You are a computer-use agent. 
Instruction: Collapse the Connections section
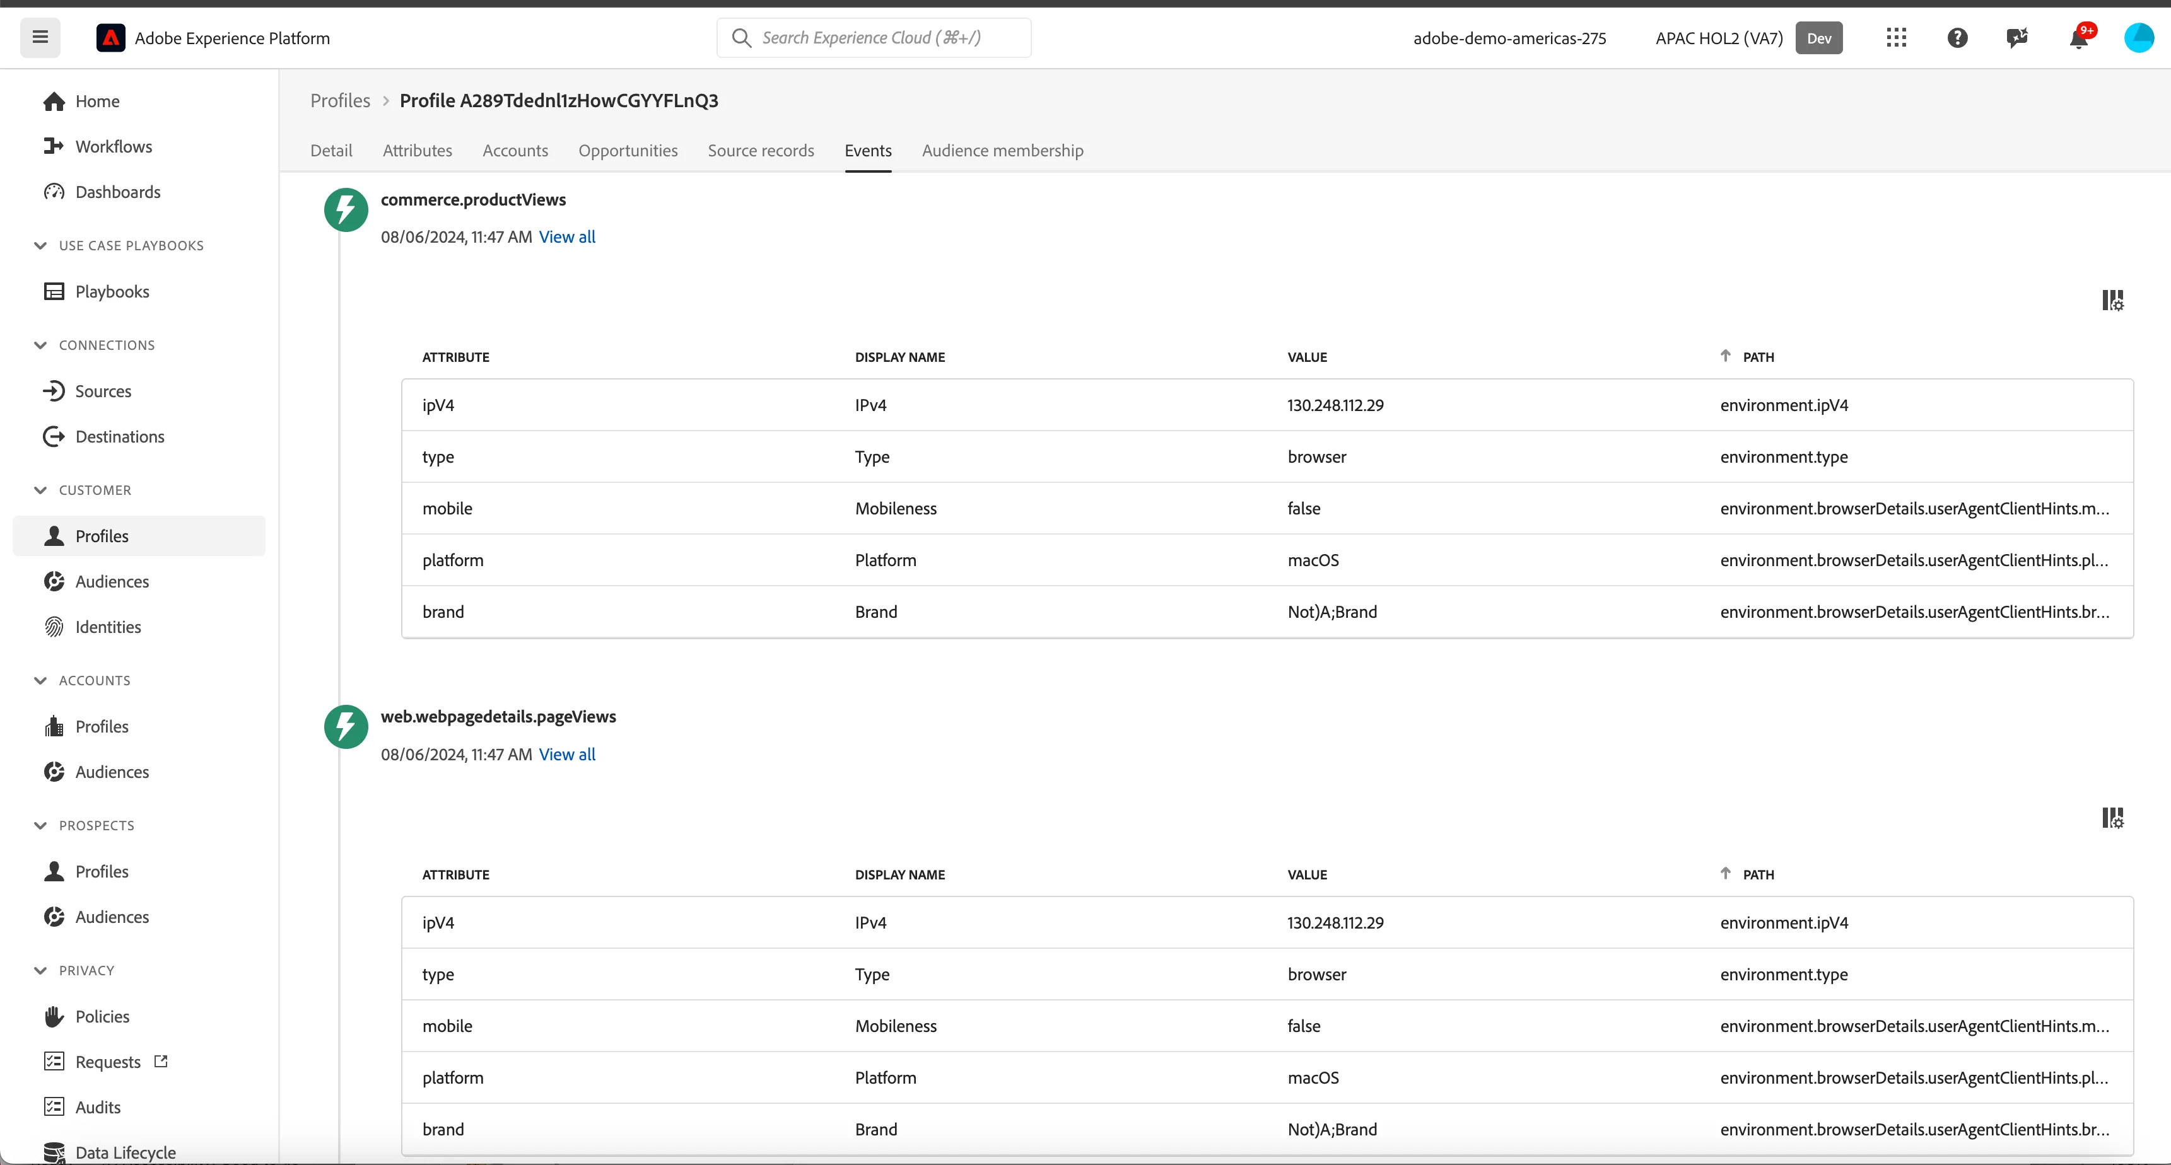tap(40, 345)
